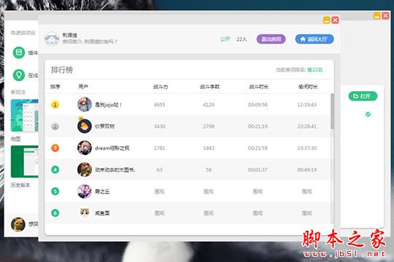Click the 战斗力 column header

(161, 87)
